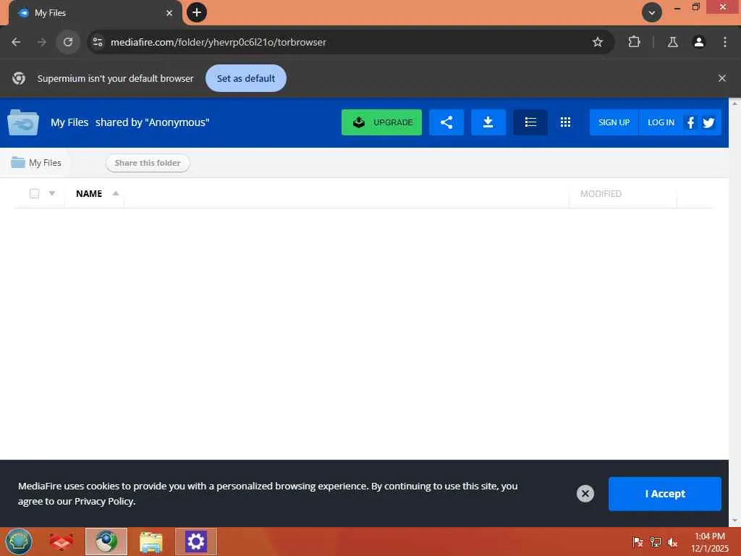The width and height of the screenshot is (741, 556).
Task: Open the Supermium taskbar icon
Action: (x=106, y=542)
